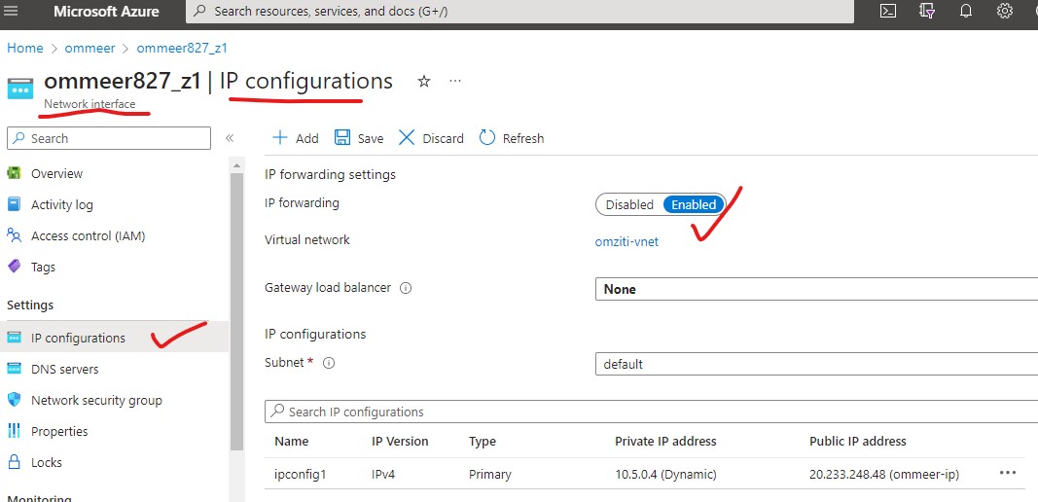Favorite this resource with the star icon
The image size is (1038, 502).
(423, 82)
